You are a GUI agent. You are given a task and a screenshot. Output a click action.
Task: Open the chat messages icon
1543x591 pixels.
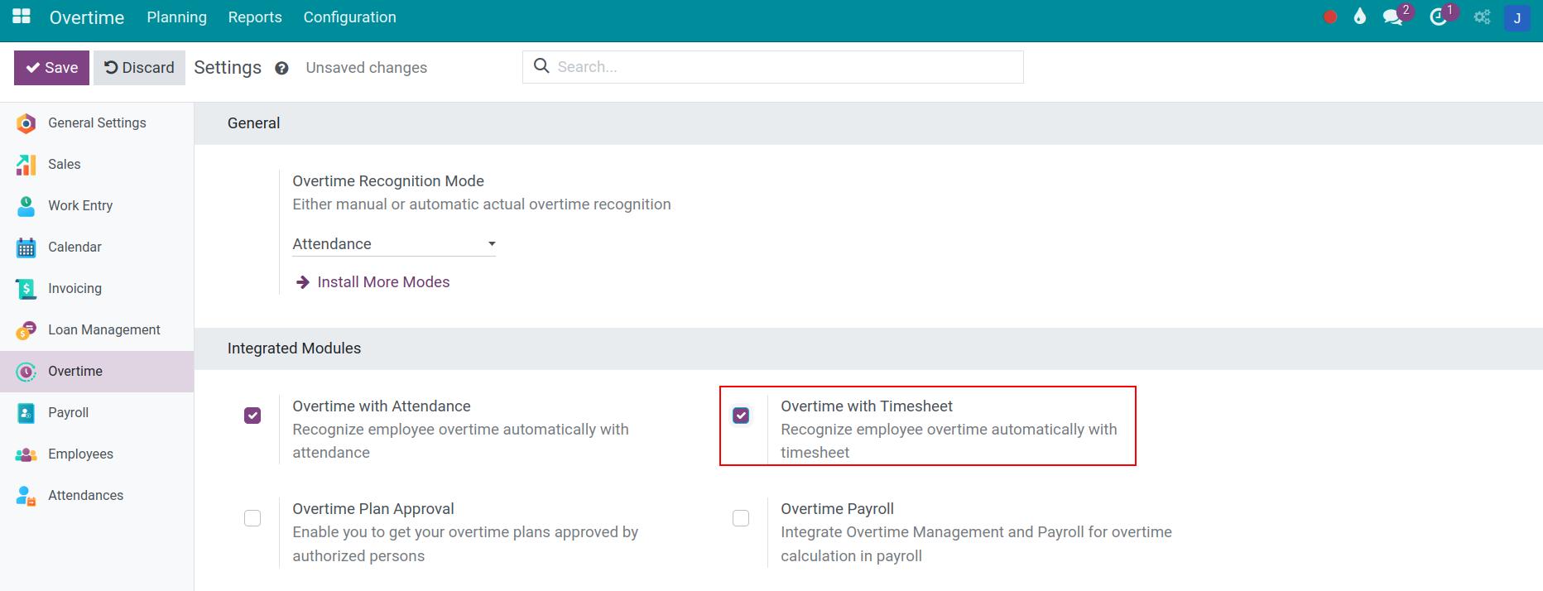click(x=1392, y=17)
